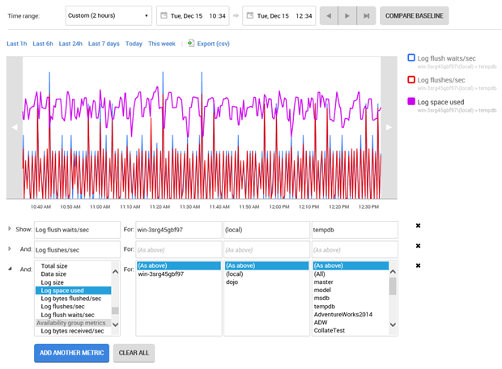Toggle the Log space used legend series

point(411,102)
